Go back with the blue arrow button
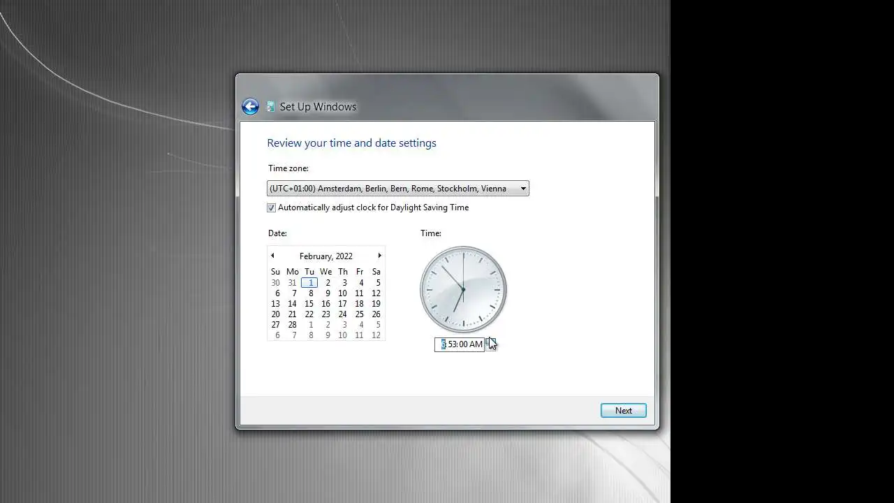This screenshot has width=894, height=503. click(250, 106)
